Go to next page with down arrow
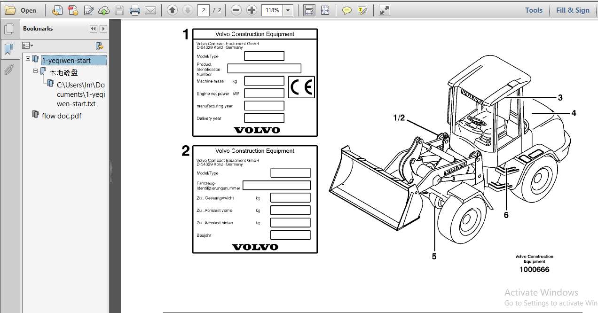This screenshot has height=313, width=598. (187, 10)
